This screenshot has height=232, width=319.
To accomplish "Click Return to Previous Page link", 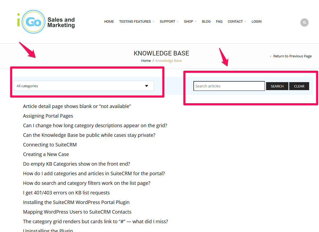I will [292, 56].
